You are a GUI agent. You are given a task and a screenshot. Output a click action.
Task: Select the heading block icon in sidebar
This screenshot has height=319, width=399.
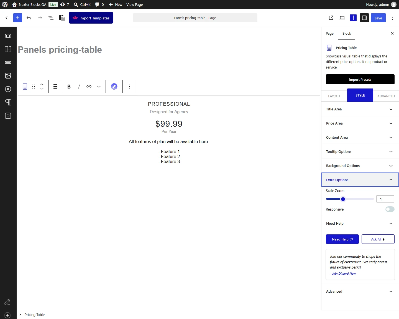coord(8,49)
